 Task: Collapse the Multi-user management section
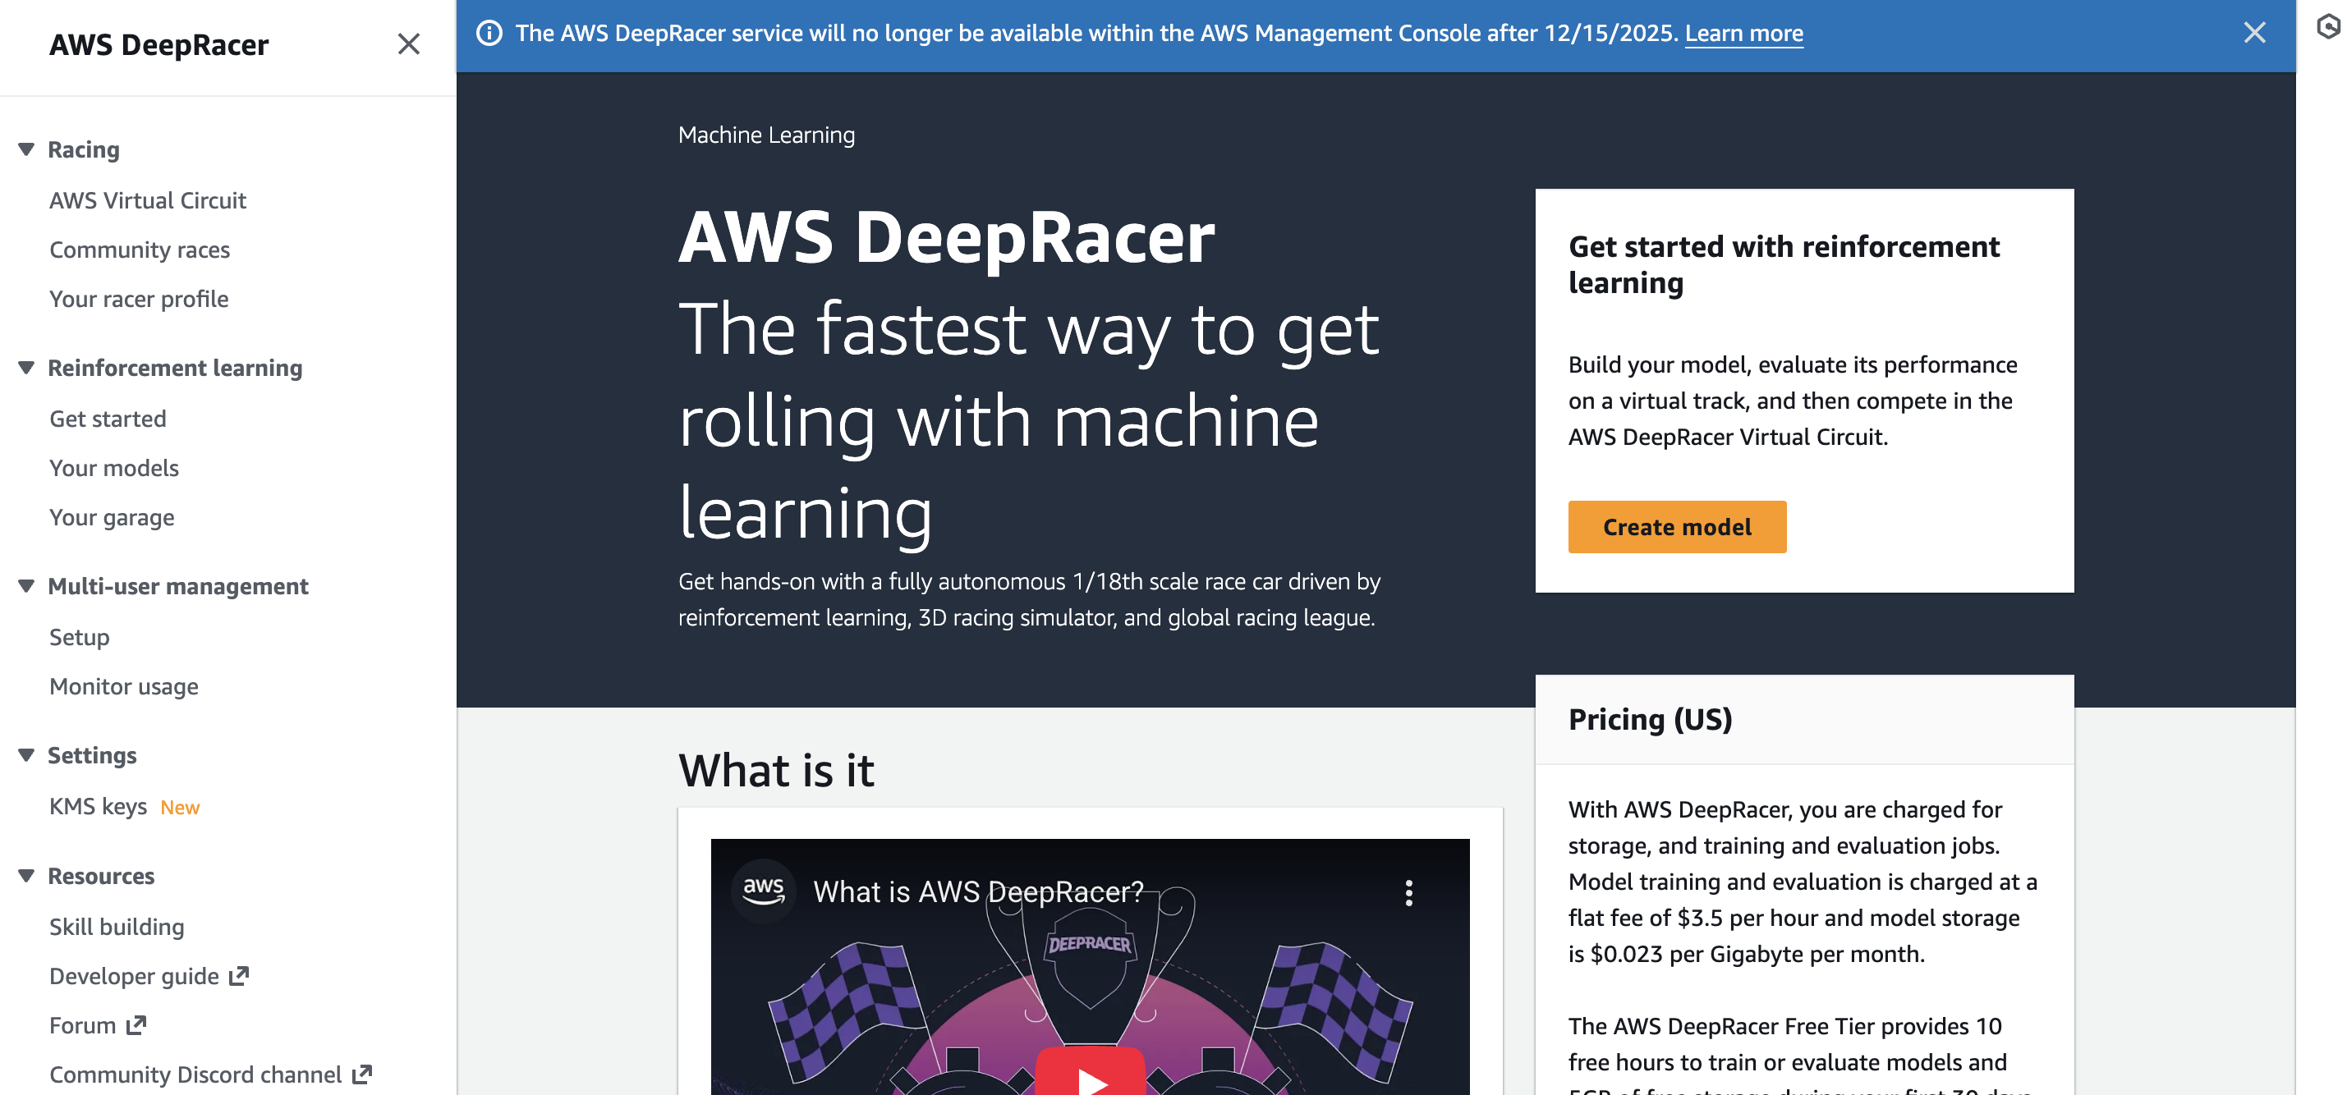pyautogui.click(x=26, y=586)
